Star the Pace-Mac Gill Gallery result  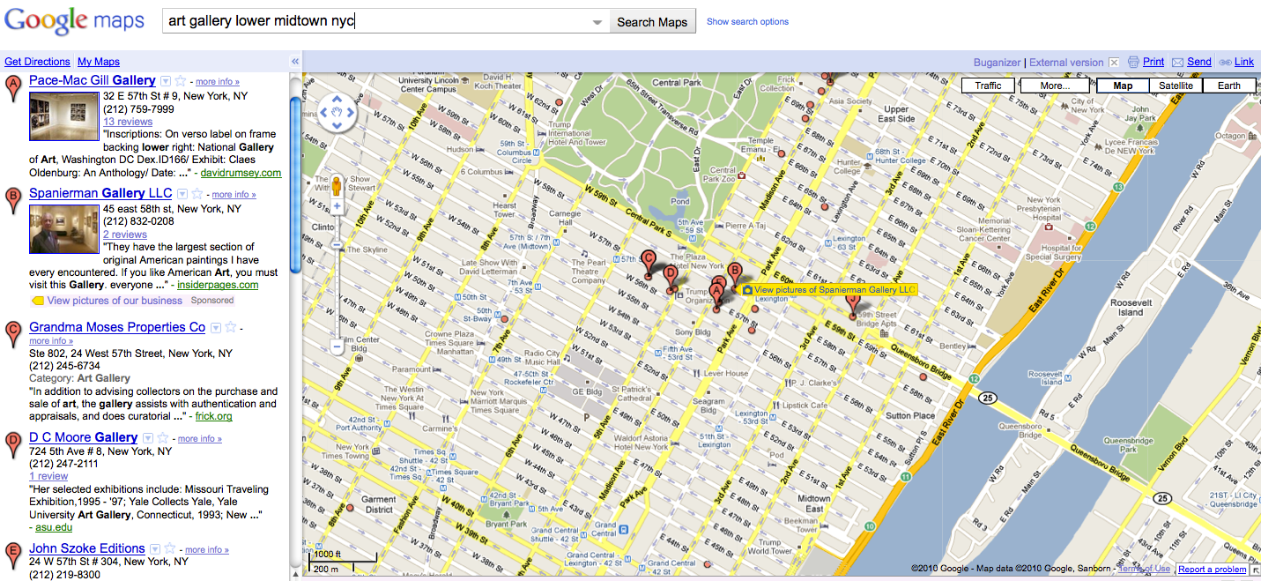pos(181,81)
